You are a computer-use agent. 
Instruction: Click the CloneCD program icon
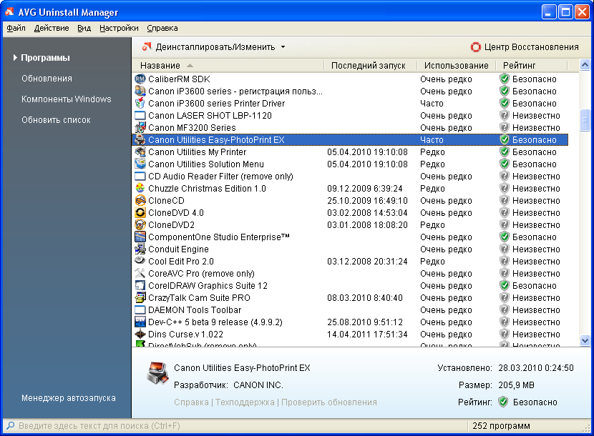pyautogui.click(x=140, y=200)
